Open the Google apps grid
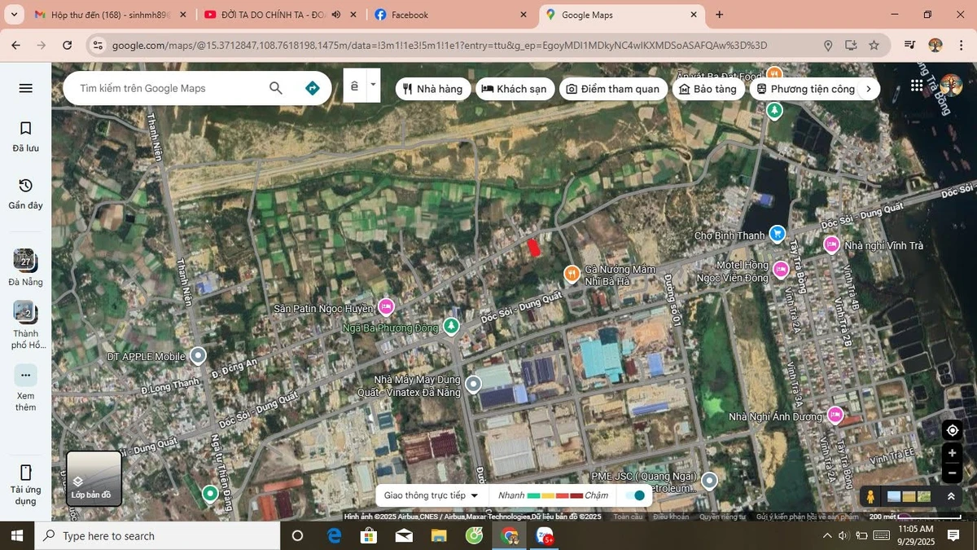977x550 pixels. click(x=918, y=85)
